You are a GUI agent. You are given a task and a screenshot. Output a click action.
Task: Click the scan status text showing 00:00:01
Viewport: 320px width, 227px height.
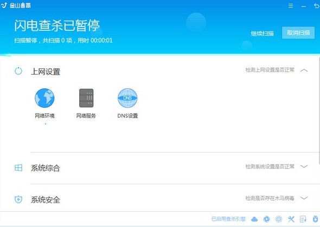pos(63,40)
